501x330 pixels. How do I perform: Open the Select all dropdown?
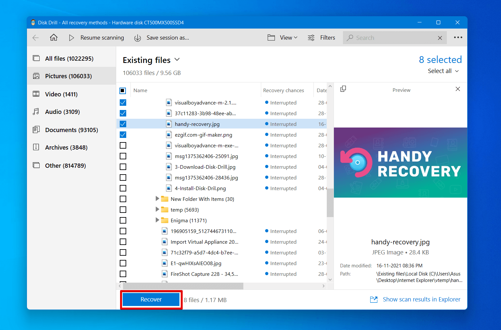click(443, 71)
